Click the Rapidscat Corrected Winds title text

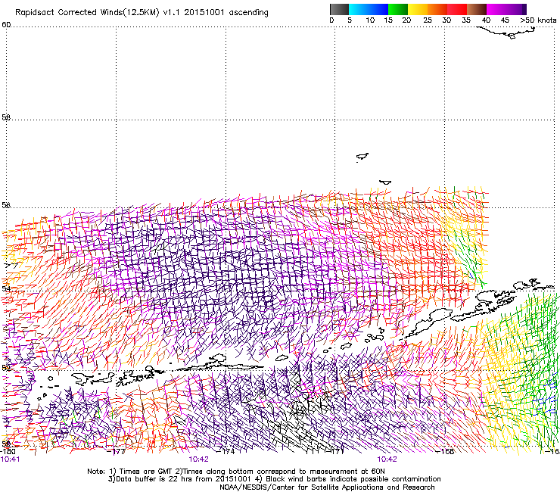pyautogui.click(x=142, y=12)
